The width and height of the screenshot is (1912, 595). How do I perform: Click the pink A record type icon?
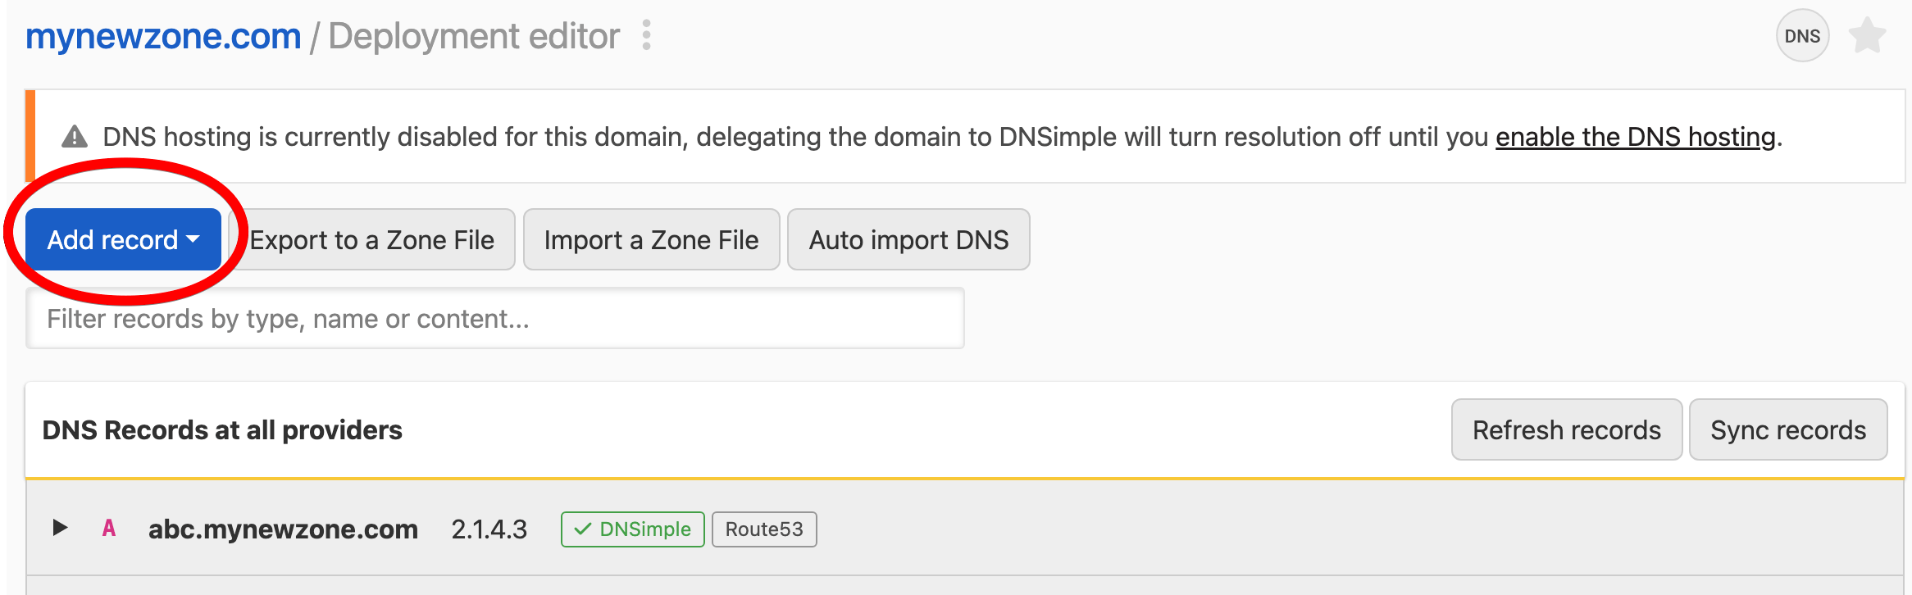click(x=108, y=529)
